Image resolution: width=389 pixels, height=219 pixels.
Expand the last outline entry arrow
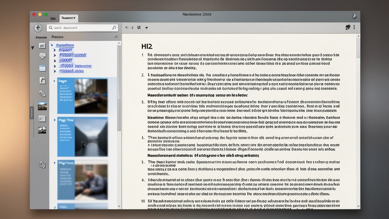tap(55, 71)
